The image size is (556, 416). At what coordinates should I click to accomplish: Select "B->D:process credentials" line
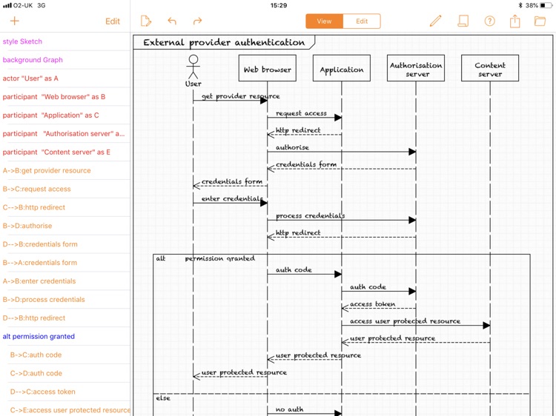[x=65, y=299]
